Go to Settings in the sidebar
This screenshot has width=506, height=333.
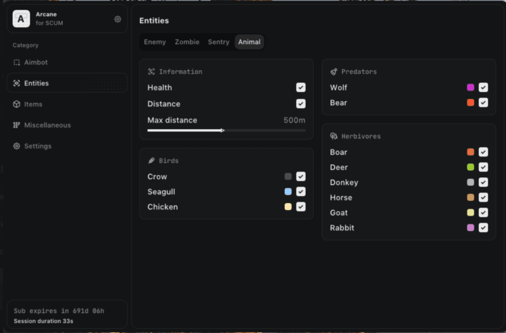tap(38, 146)
